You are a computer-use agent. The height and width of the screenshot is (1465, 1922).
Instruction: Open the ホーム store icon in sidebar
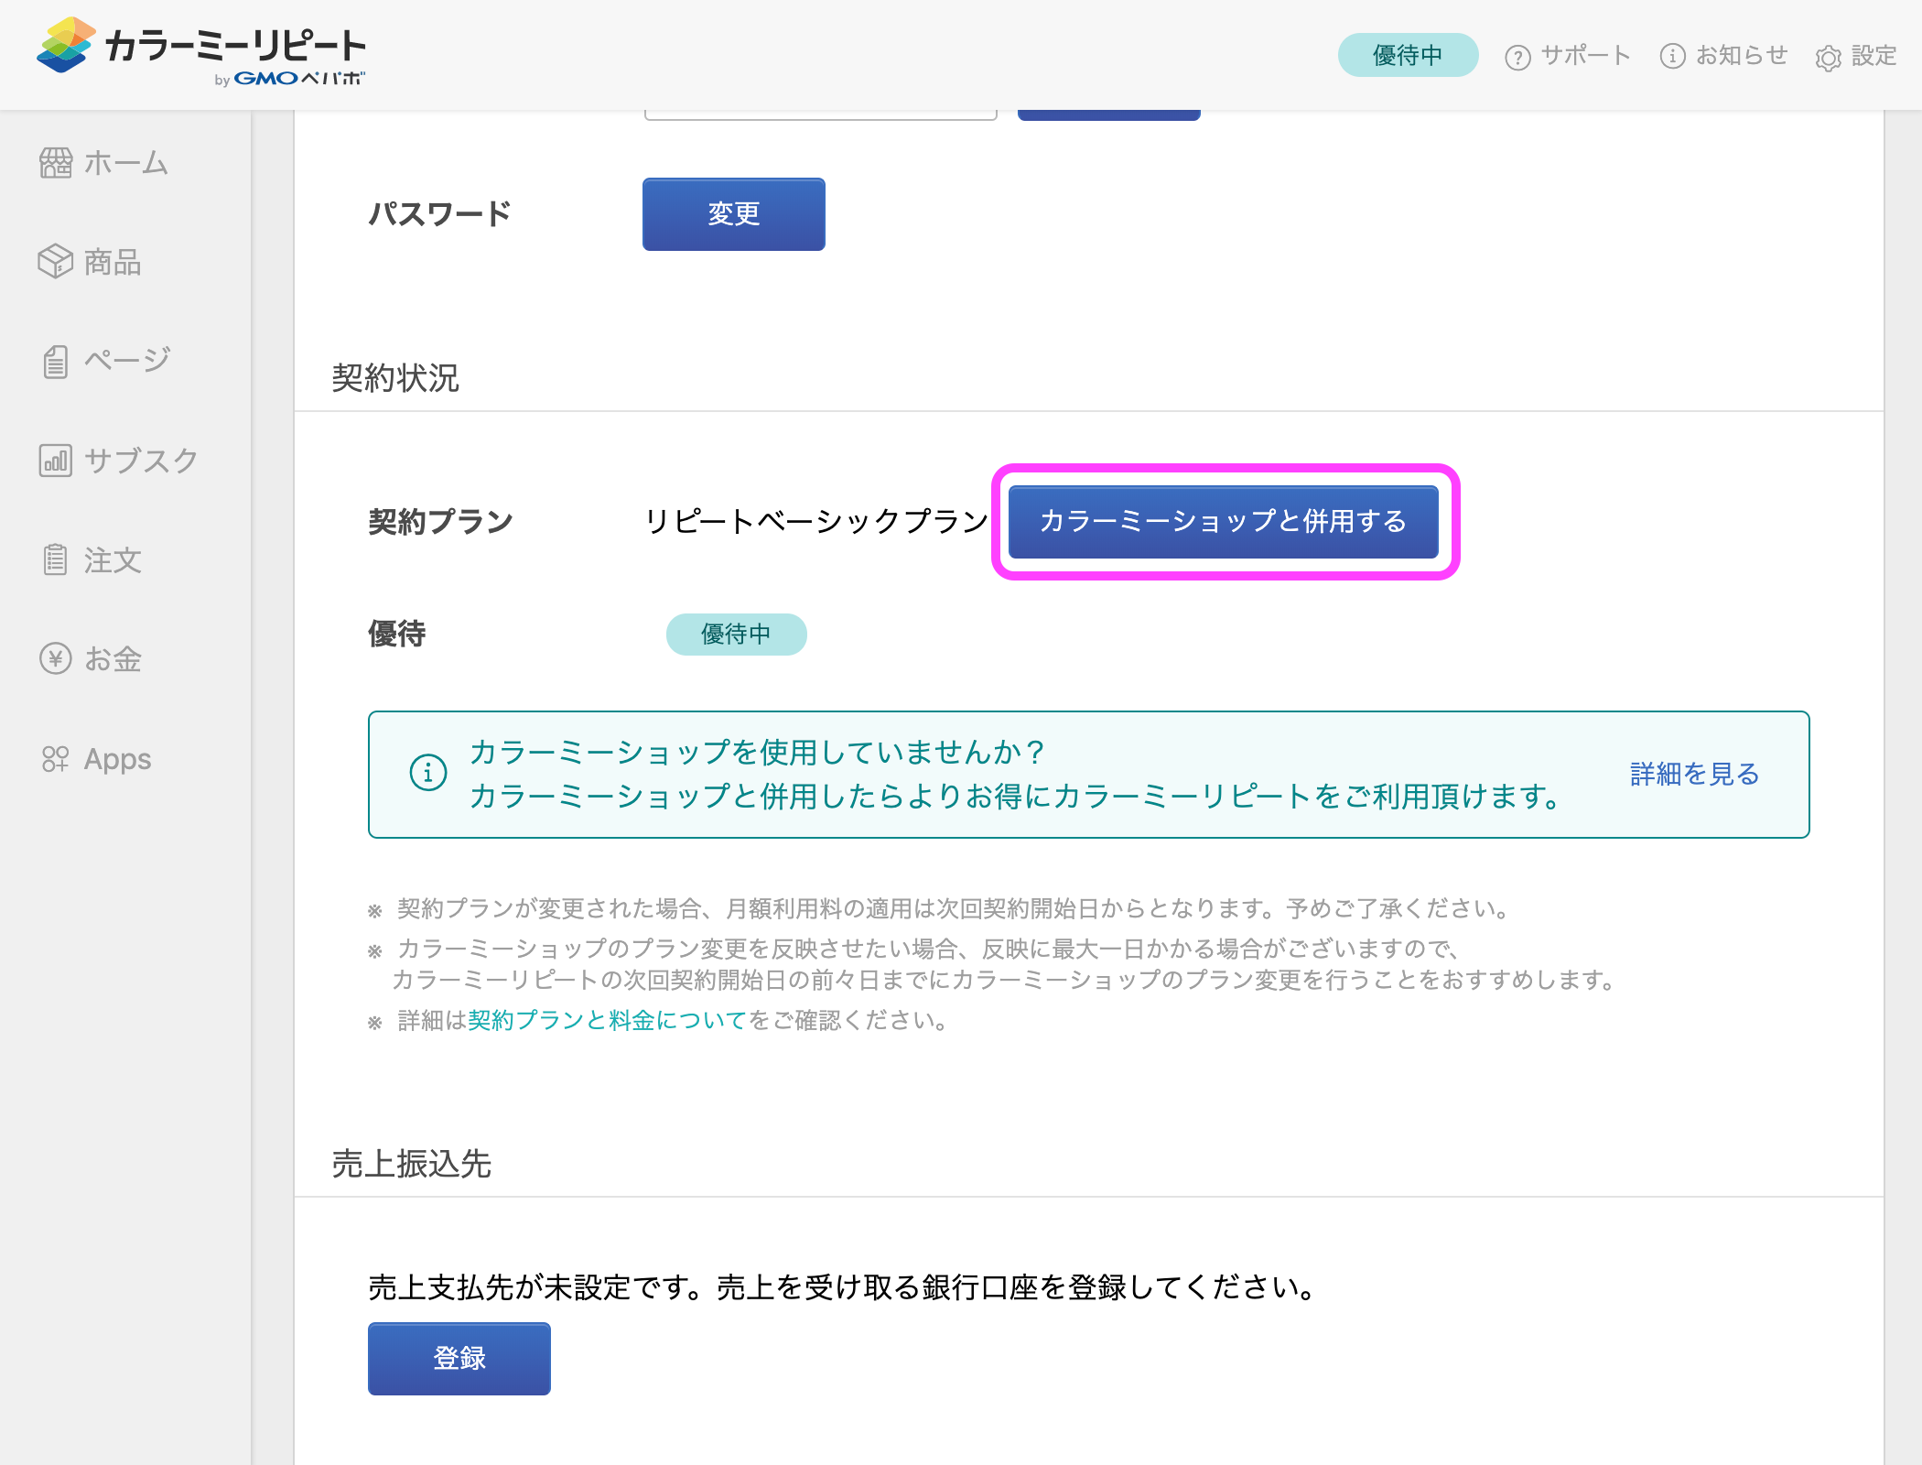[x=55, y=163]
